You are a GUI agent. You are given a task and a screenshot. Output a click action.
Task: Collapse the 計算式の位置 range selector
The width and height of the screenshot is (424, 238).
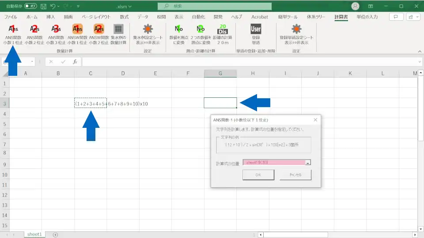point(308,163)
